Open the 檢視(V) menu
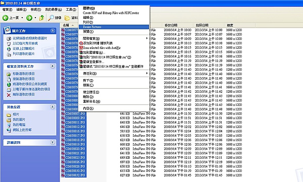This screenshot has height=182, width=303. click(36, 10)
